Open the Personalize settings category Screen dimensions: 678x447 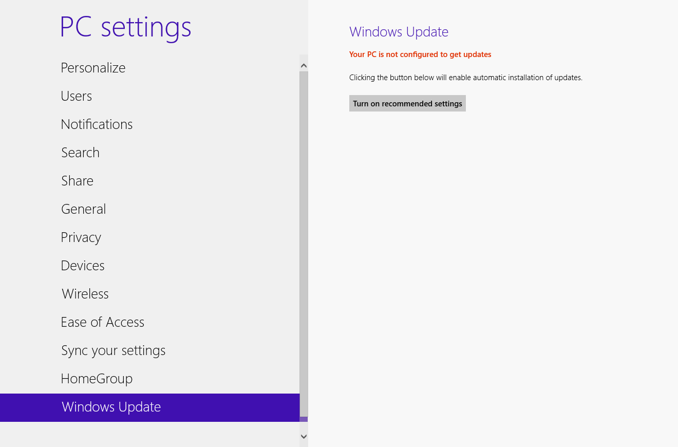click(149, 68)
